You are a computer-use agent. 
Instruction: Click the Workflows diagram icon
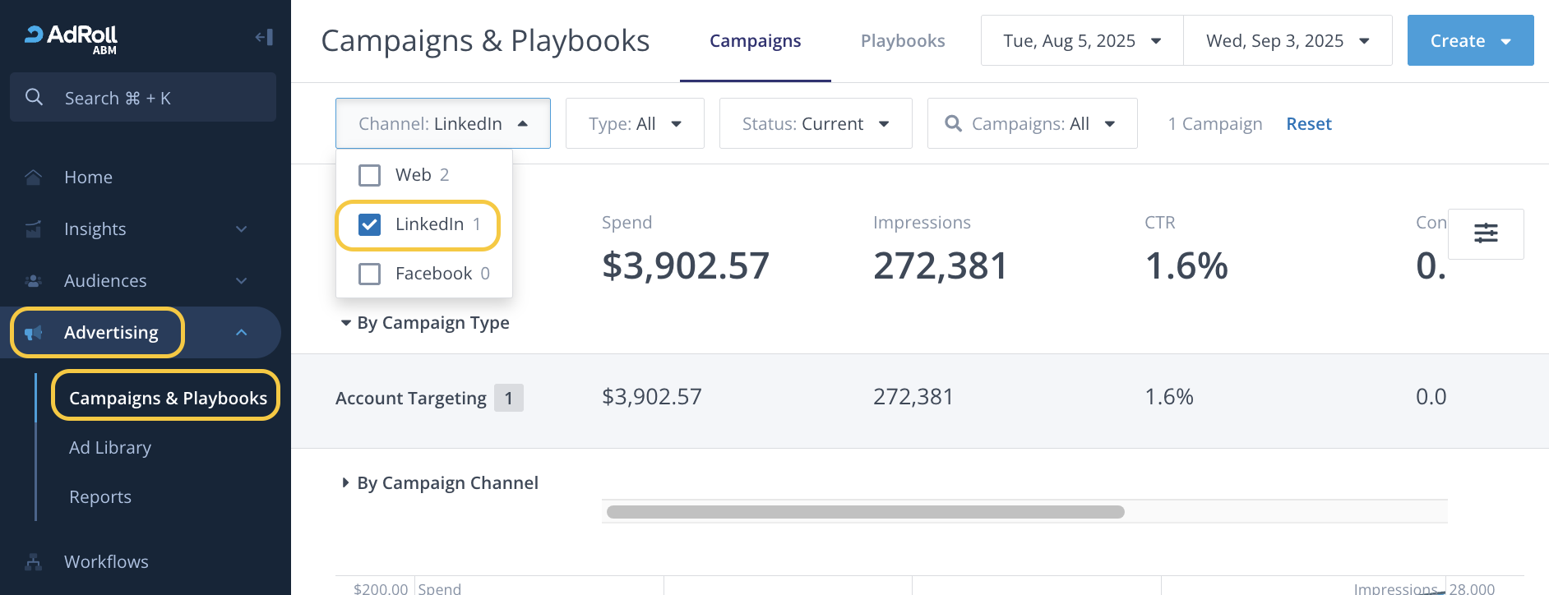coord(34,561)
